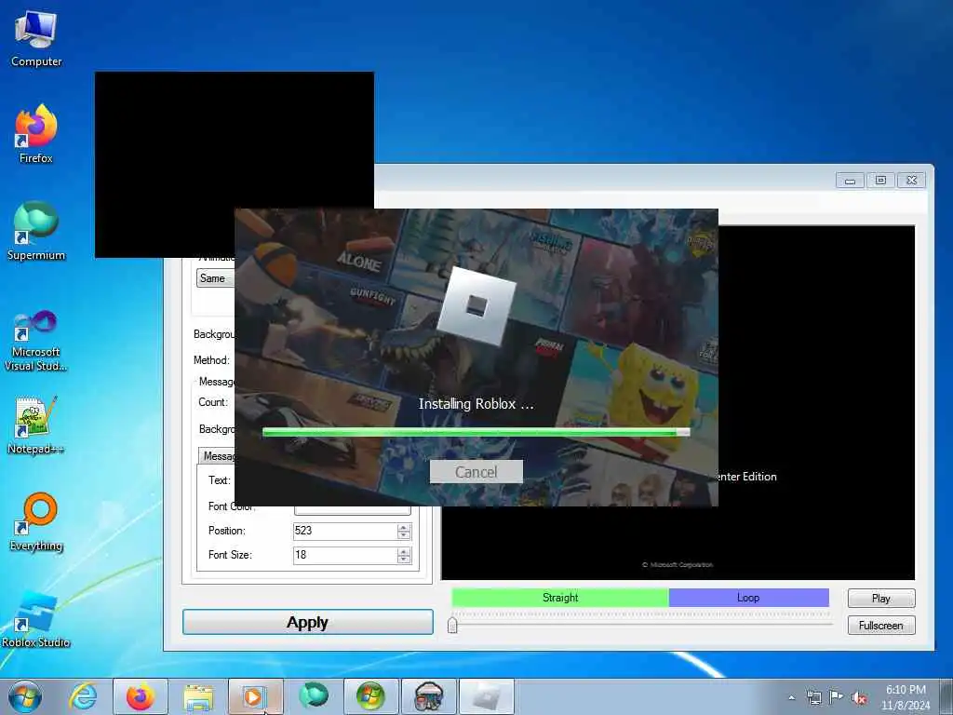Screen dimensions: 953x715
Task: Click the Font Size field showing 18
Action: tap(344, 555)
